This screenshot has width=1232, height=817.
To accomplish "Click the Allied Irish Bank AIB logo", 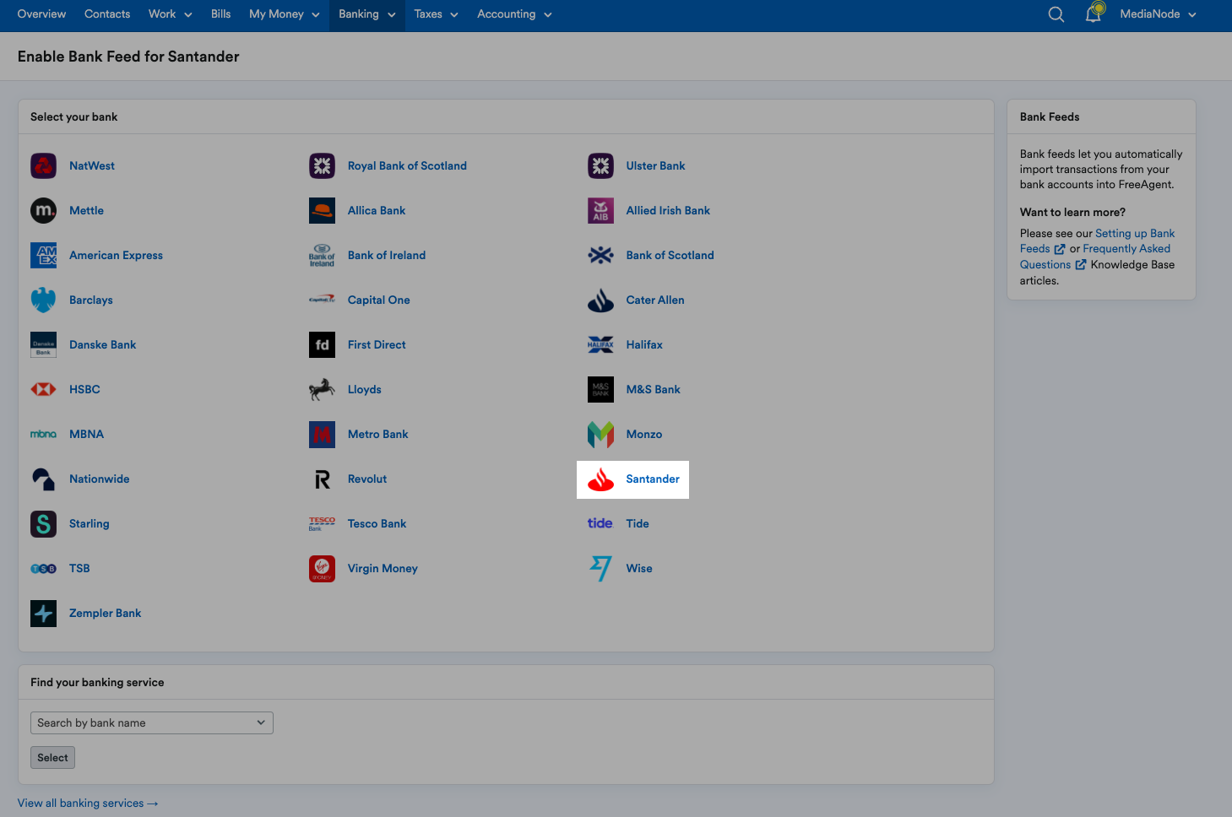I will click(600, 211).
